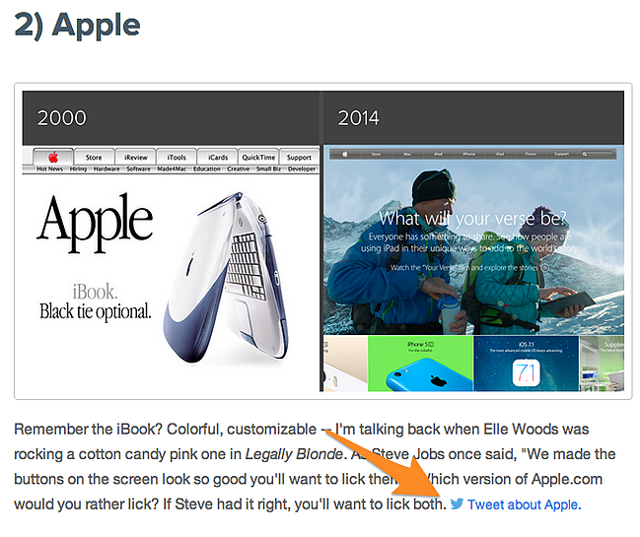Click the Education sub-navigation item
Viewport: 640px width, 537px height.
pos(207,168)
